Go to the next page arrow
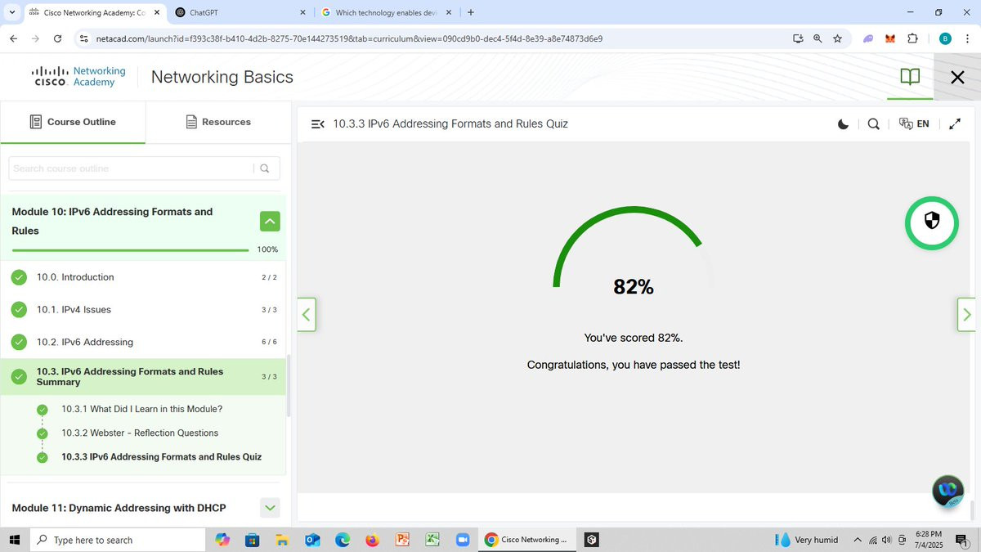 click(966, 314)
